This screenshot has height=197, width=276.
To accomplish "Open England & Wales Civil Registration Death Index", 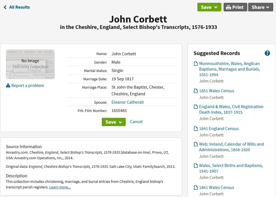I will pos(231,110).
